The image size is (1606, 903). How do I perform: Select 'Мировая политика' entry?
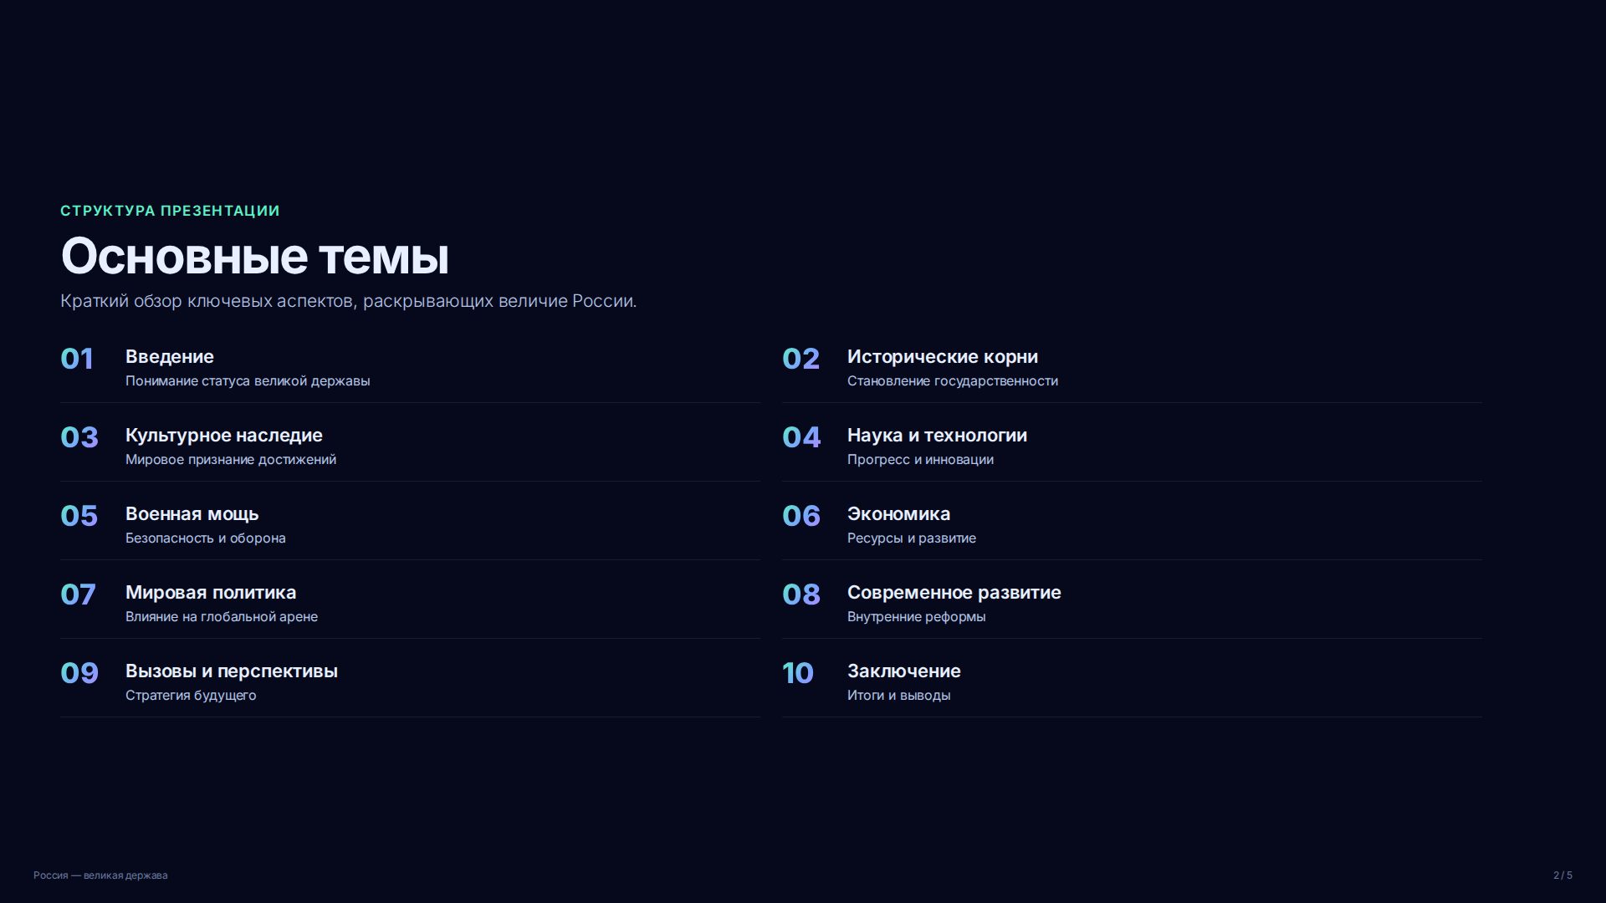point(211,593)
